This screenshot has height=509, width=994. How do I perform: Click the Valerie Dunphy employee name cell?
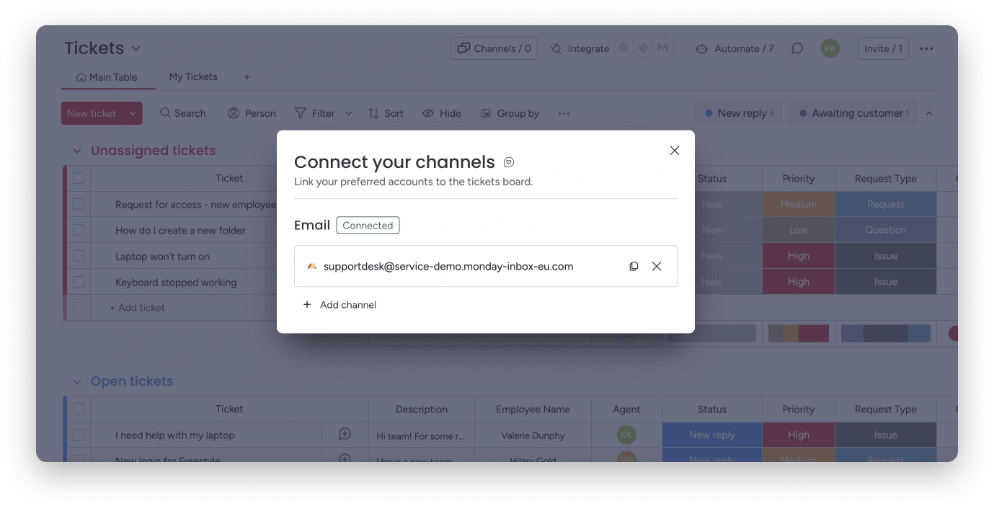tap(533, 435)
